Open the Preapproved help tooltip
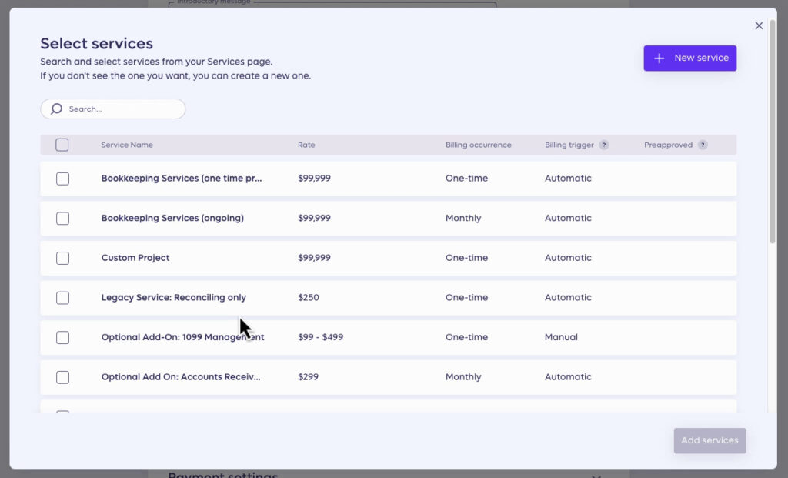 pyautogui.click(x=702, y=144)
